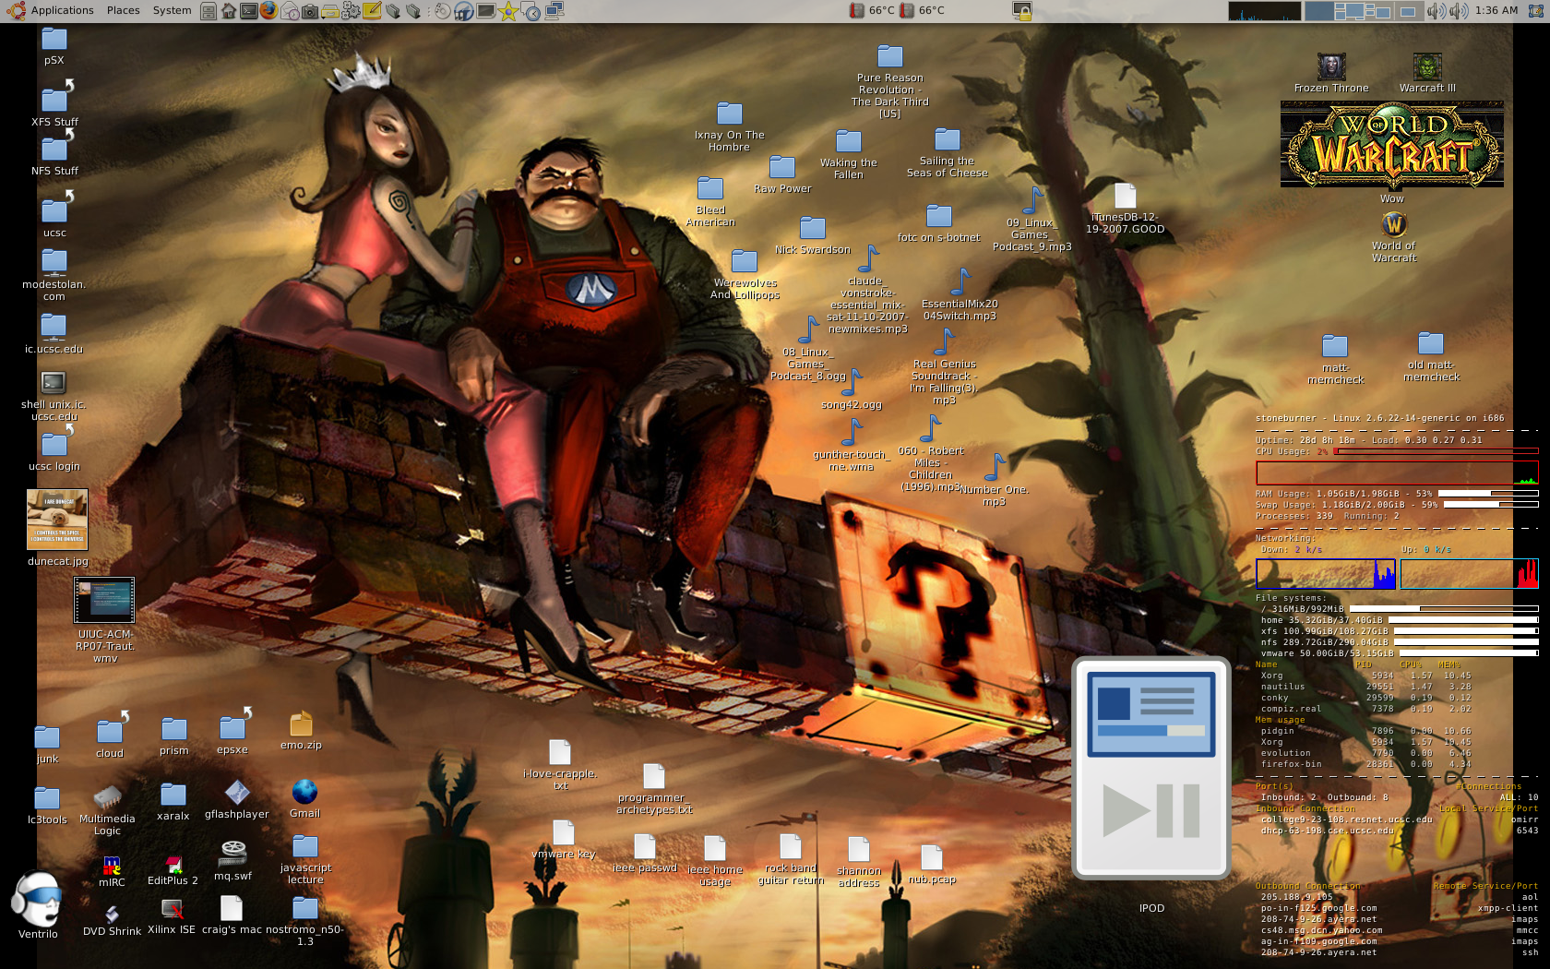The image size is (1550, 969).
Task: Launch the mIRC application
Action: coord(112,872)
